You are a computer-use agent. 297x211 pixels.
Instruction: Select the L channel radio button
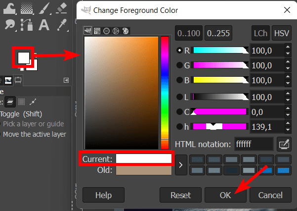pos(179,97)
